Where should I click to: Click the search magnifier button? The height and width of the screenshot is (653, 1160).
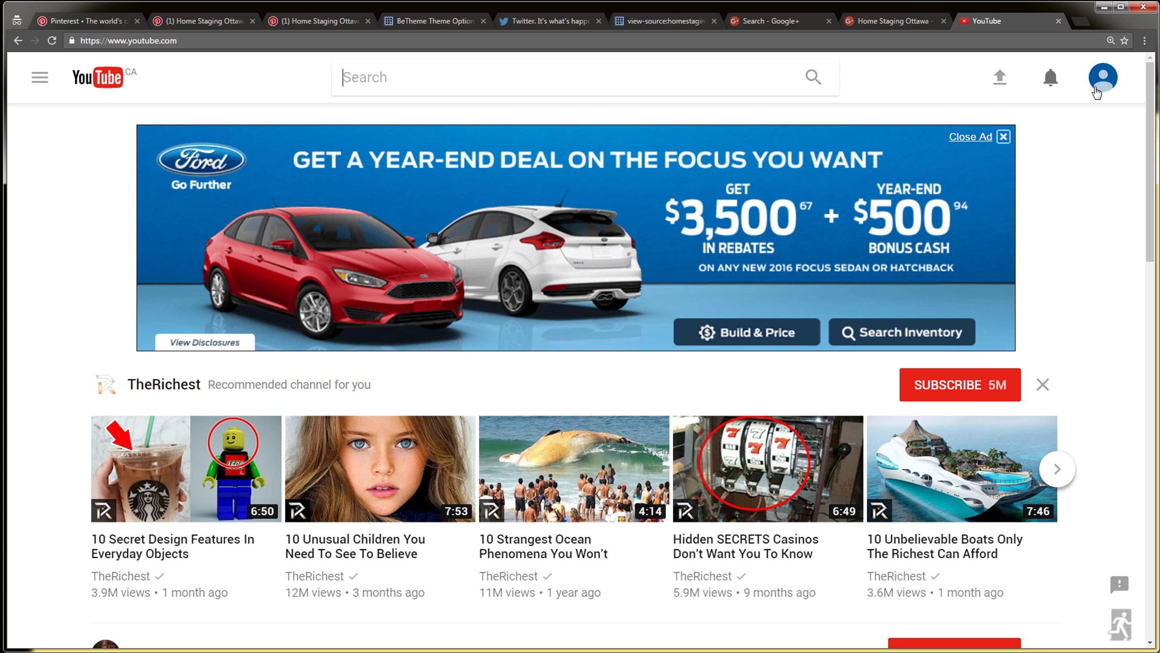pos(813,77)
